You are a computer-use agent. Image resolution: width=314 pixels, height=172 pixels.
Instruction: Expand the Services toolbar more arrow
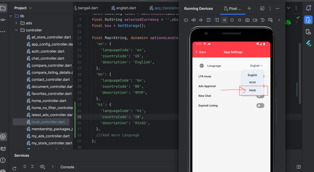click(x=53, y=166)
